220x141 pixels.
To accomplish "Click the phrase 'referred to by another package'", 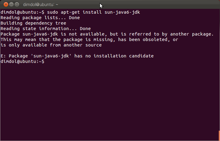I will [x=170, y=34].
